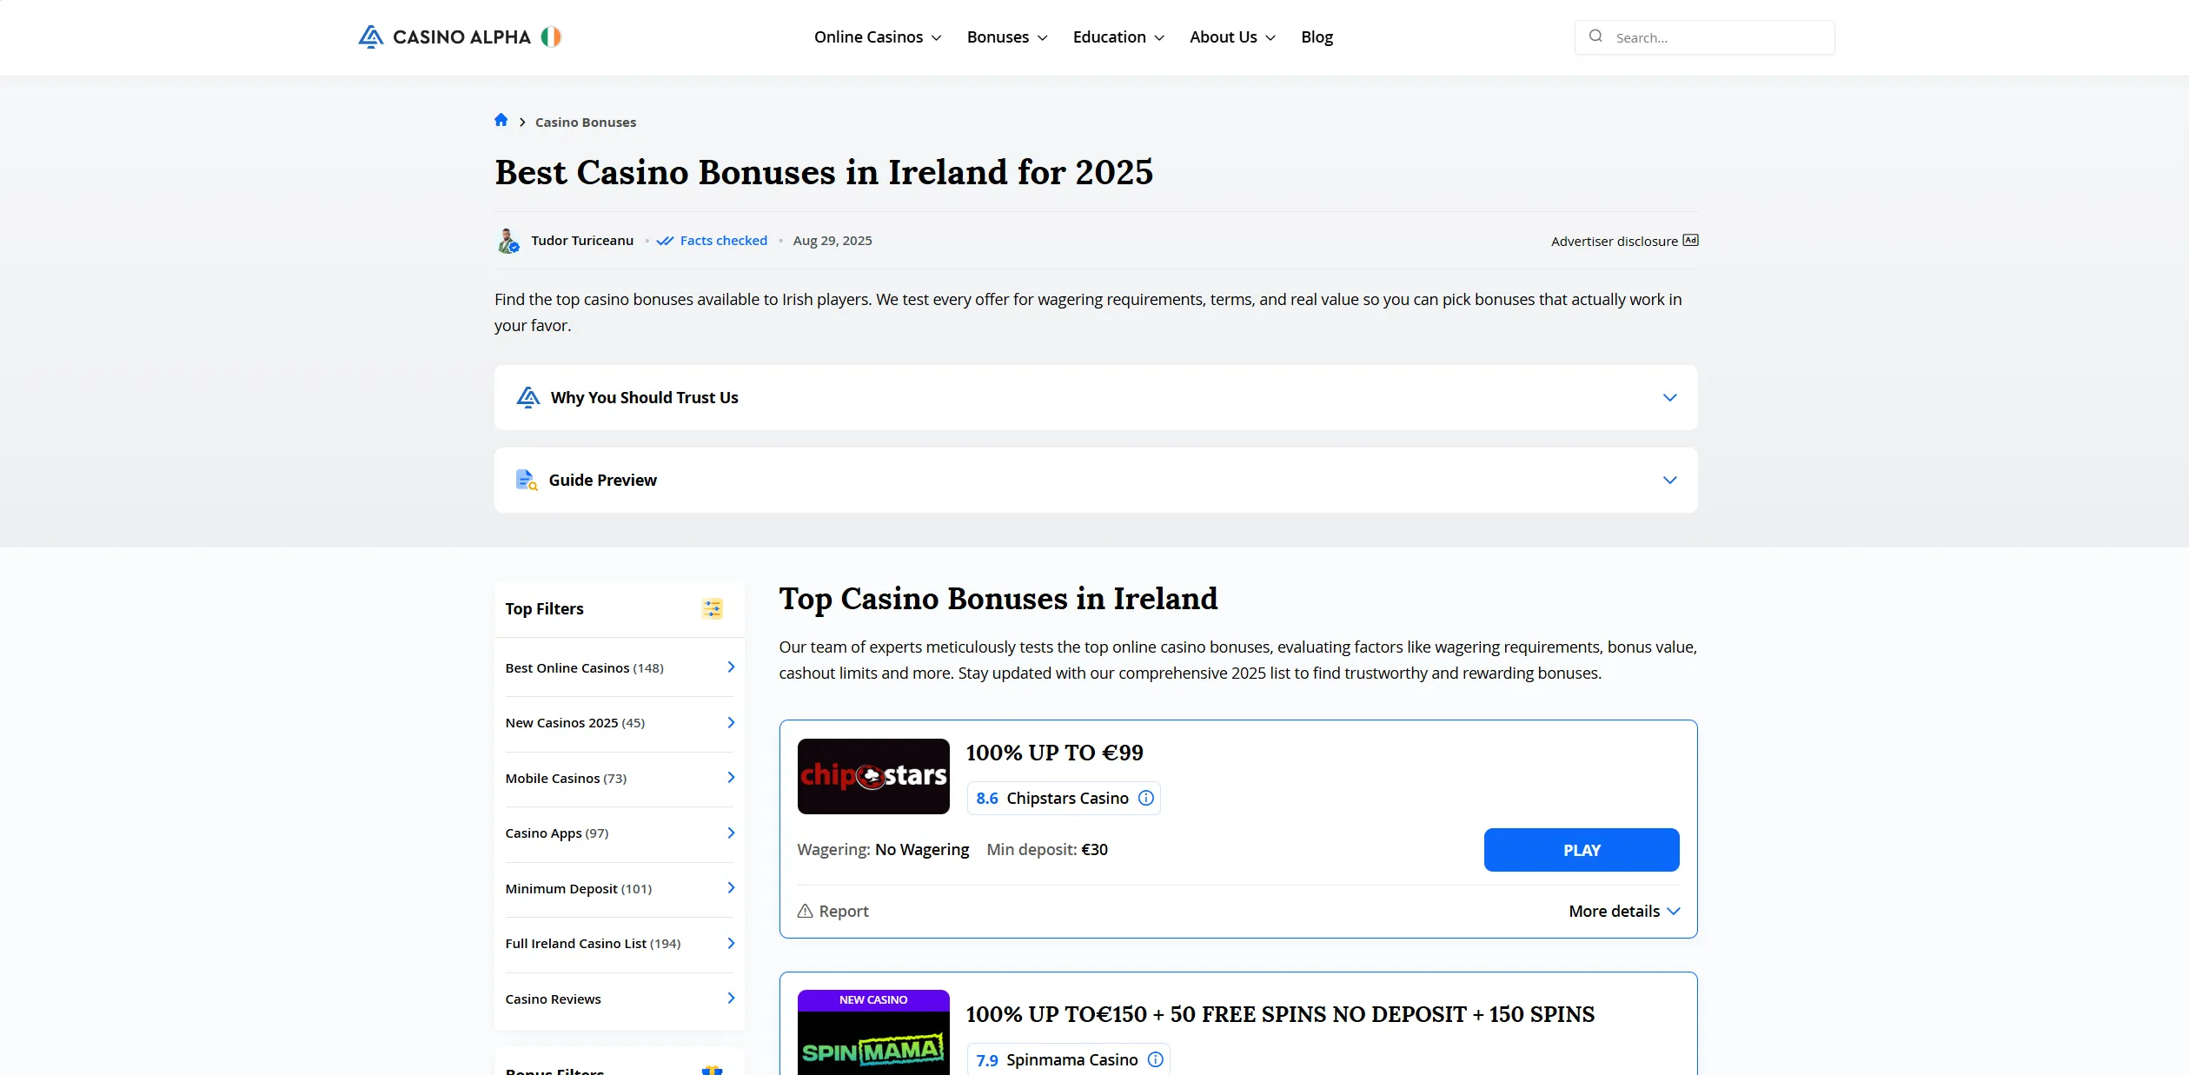The image size is (2189, 1075).
Task: Select Casino Apps (97) filter
Action: point(620,833)
